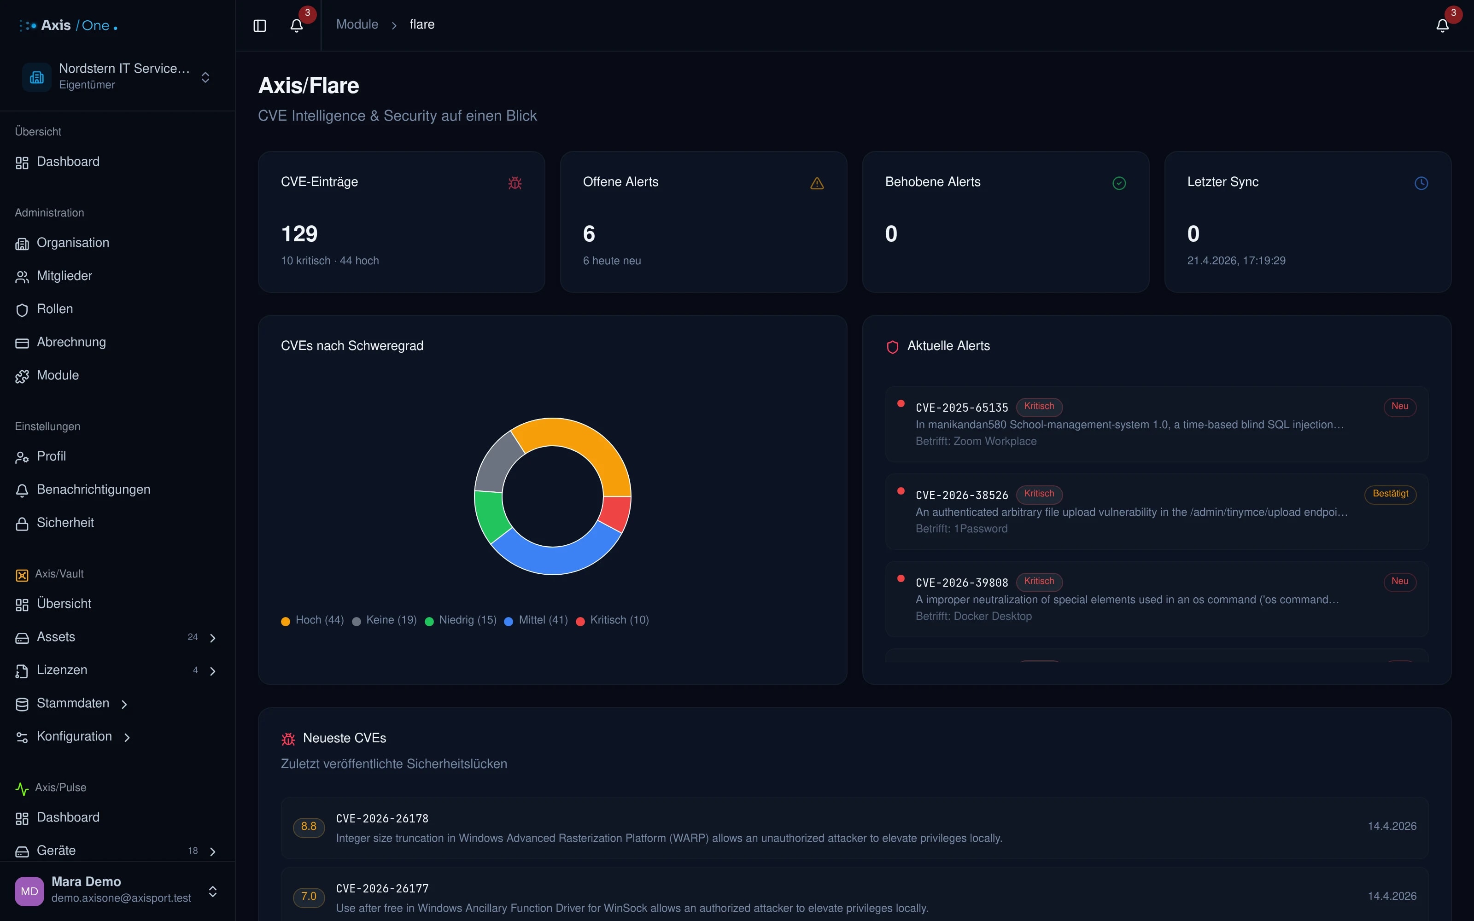Click the green Niedrig (15) legend dot

click(429, 621)
